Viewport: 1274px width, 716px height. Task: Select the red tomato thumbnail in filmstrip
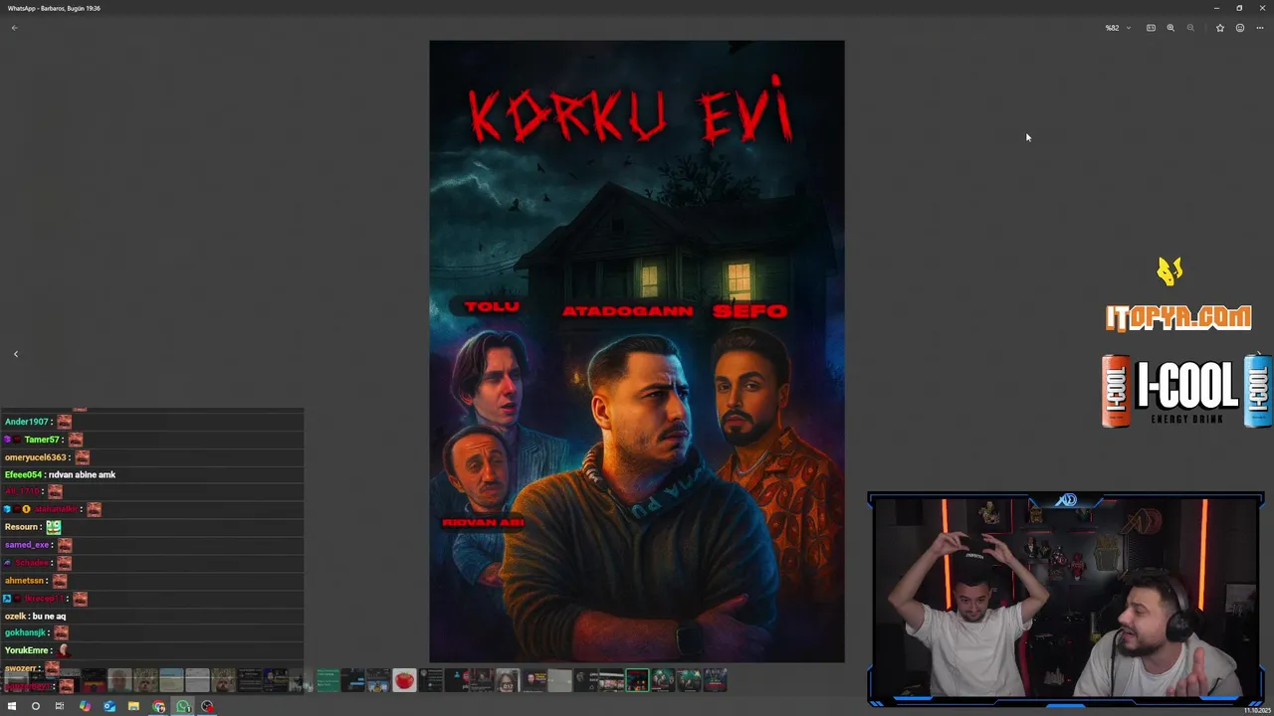(x=404, y=680)
